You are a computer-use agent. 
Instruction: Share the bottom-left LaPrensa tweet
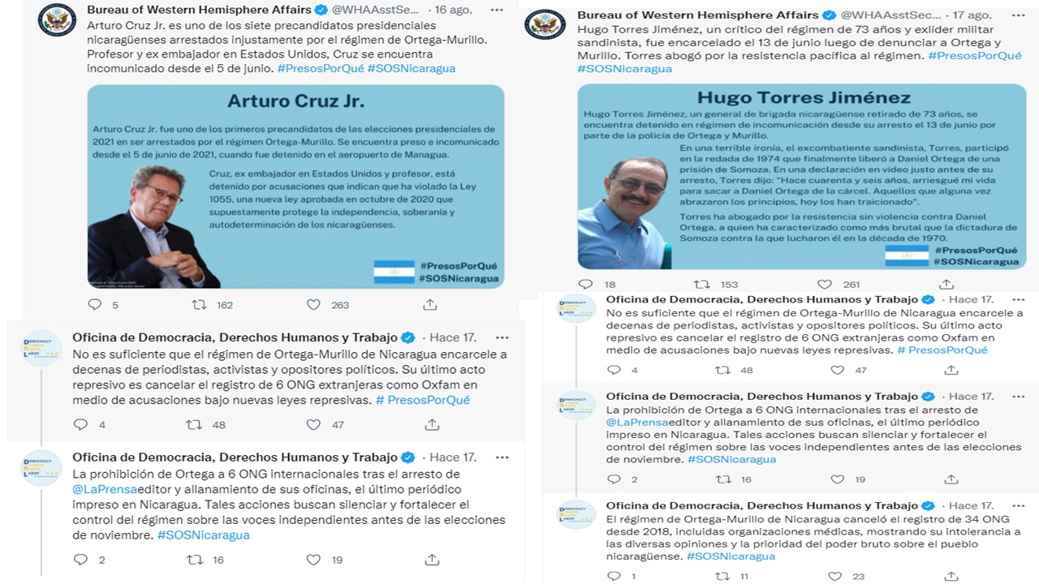pyautogui.click(x=432, y=560)
